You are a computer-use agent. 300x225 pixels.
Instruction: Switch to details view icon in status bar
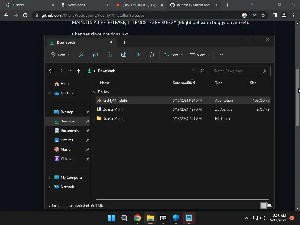point(263,205)
